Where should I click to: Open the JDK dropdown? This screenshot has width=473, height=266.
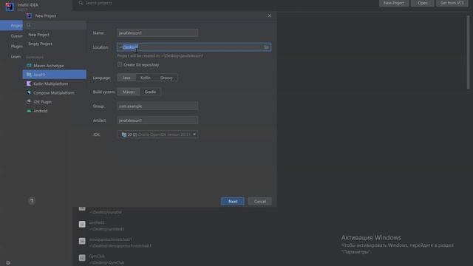point(157,134)
